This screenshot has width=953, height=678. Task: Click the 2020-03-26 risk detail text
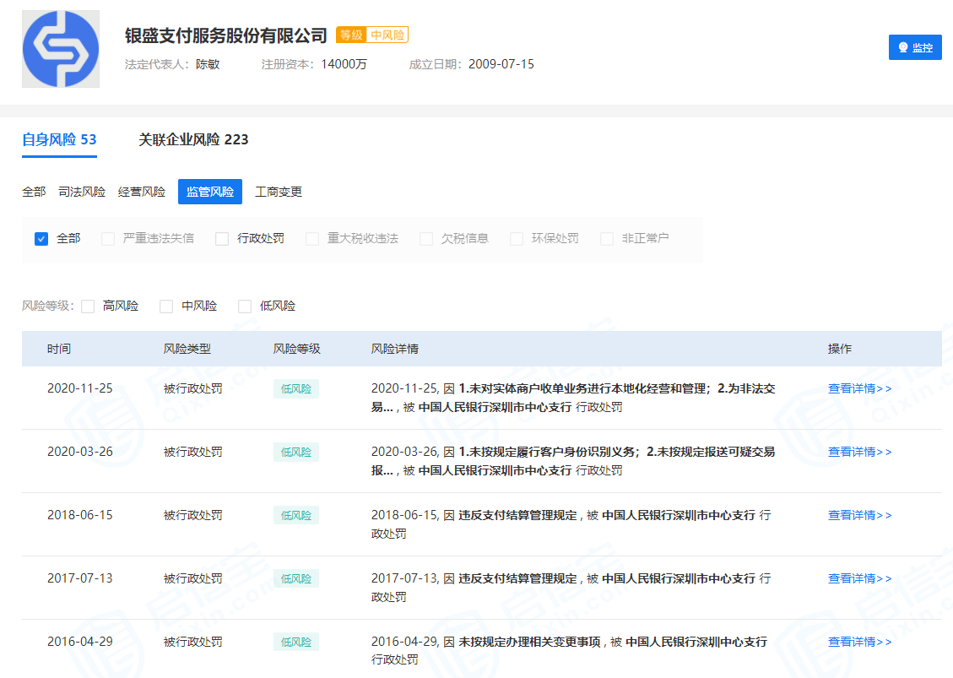(x=573, y=461)
